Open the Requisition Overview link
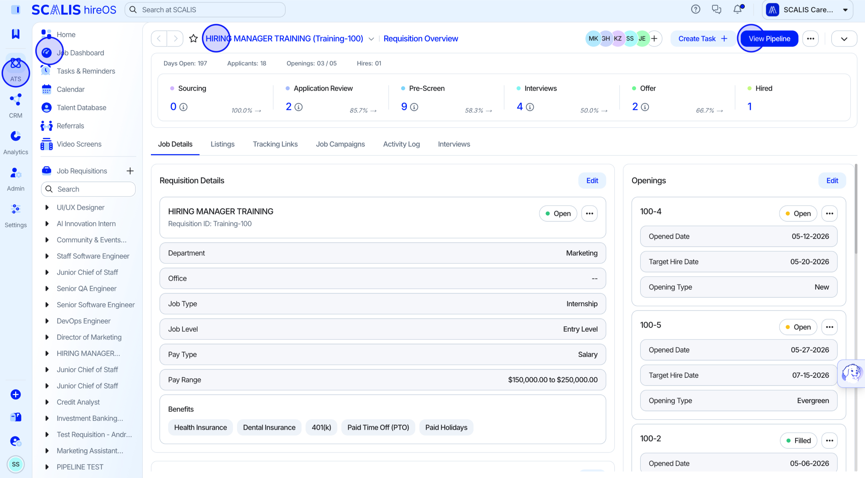The width and height of the screenshot is (865, 478). click(x=421, y=39)
